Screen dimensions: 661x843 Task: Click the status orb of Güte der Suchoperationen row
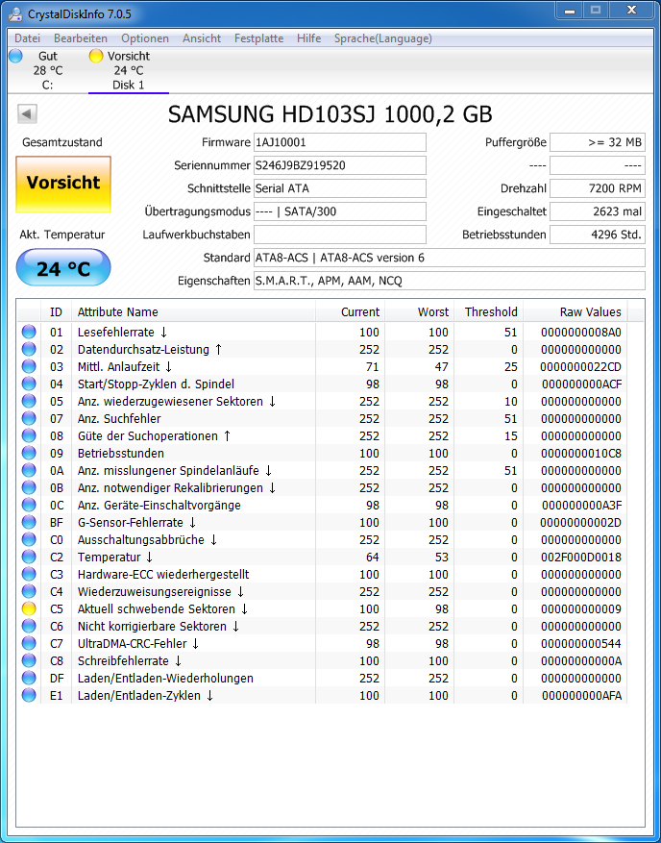[x=29, y=435]
